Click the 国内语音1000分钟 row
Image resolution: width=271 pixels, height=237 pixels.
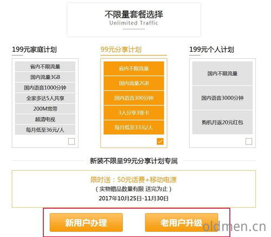click(x=45, y=88)
